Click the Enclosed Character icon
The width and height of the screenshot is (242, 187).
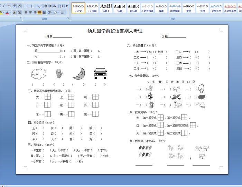[x=19, y=13]
